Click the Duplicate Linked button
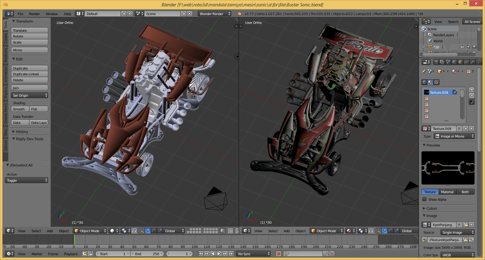The image size is (485, 260). [x=30, y=74]
